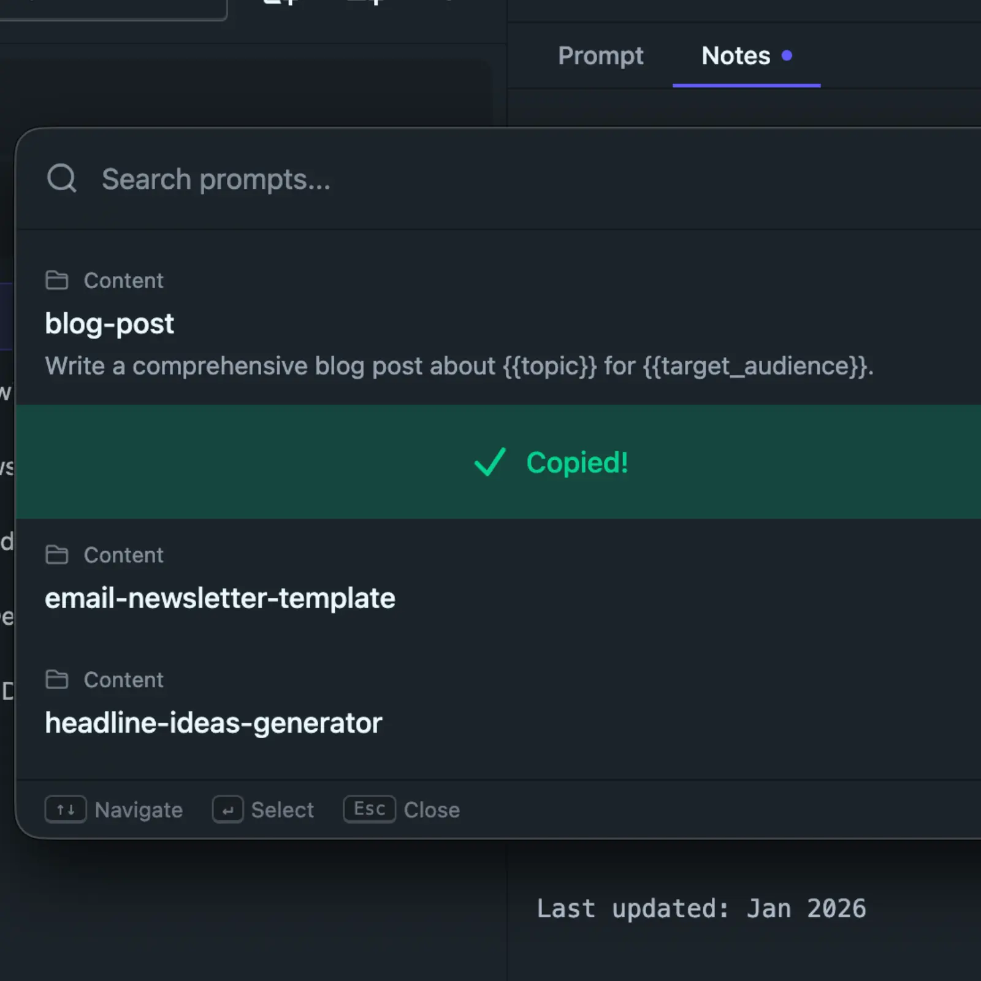Select the blog-post prompt entry
Screen dimensions: 981x981
pyautogui.click(x=307, y=323)
